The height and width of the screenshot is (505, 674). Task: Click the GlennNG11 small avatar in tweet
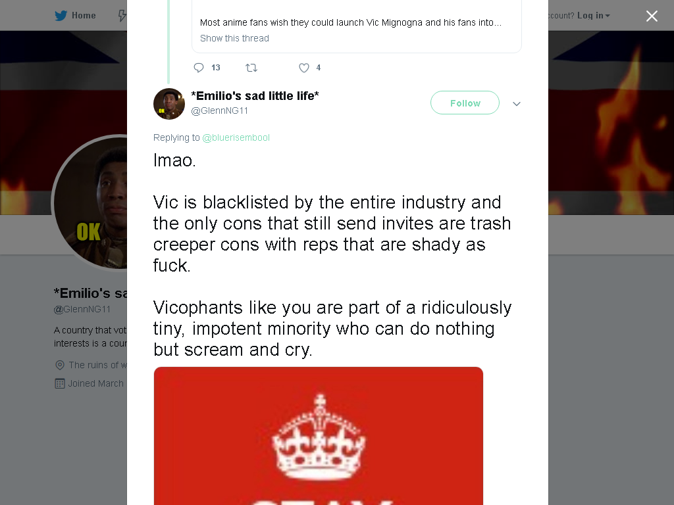tap(169, 104)
